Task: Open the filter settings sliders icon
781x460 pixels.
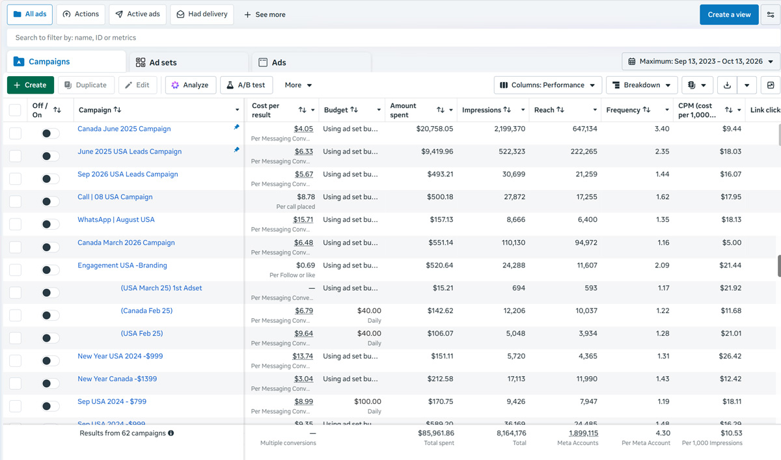Action: click(771, 14)
